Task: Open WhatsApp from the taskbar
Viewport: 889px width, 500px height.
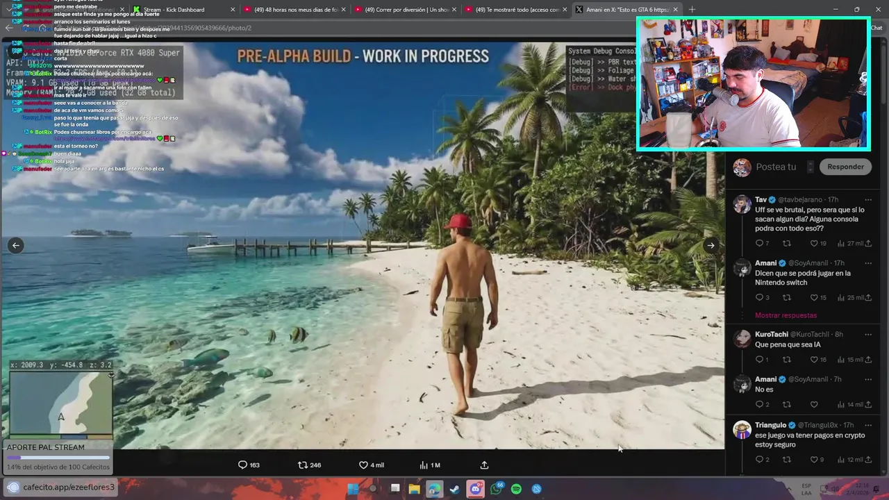Action: click(x=496, y=489)
